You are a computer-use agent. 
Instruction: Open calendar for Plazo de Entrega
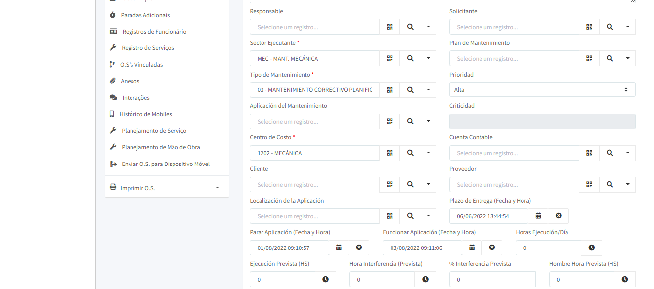[x=538, y=216]
